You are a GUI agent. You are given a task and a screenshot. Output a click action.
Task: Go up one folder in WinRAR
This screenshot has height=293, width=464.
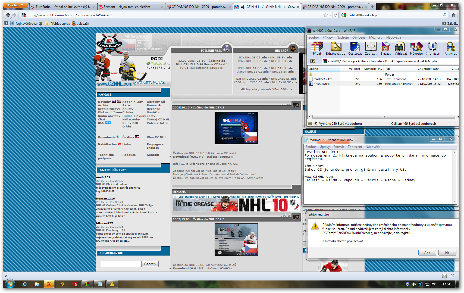pos(313,61)
